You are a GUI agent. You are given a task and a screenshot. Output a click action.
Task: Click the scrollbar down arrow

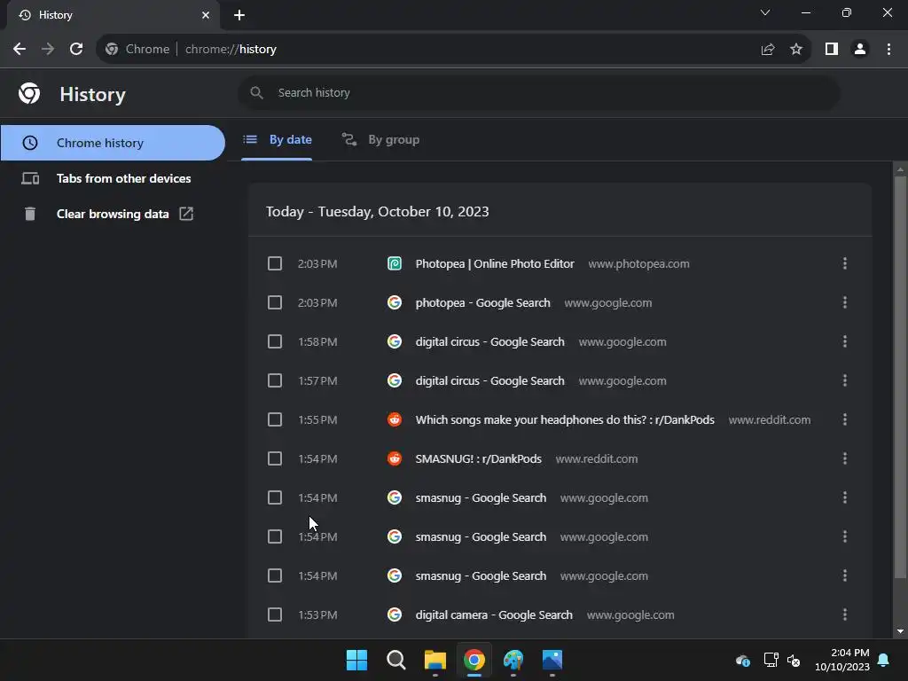pos(900,631)
